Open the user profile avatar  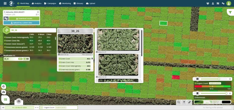[229, 3]
